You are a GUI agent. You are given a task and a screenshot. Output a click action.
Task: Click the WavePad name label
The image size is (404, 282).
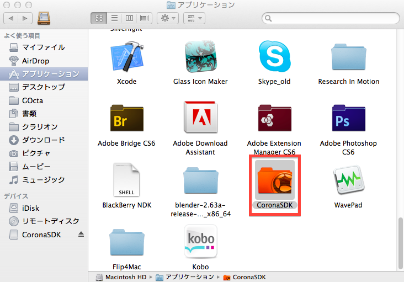(x=348, y=205)
